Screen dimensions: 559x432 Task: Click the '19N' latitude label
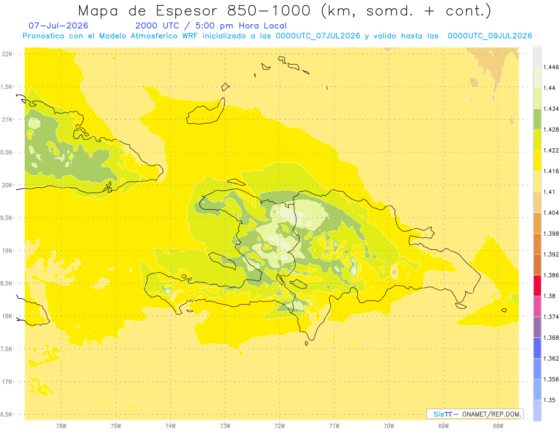(x=8, y=251)
